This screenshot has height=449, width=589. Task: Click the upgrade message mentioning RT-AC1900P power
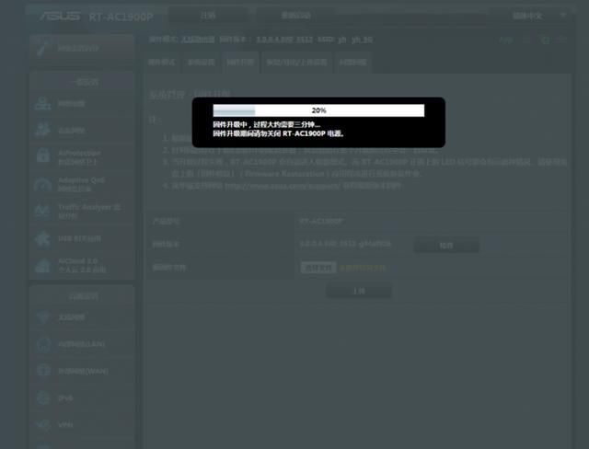point(279,133)
